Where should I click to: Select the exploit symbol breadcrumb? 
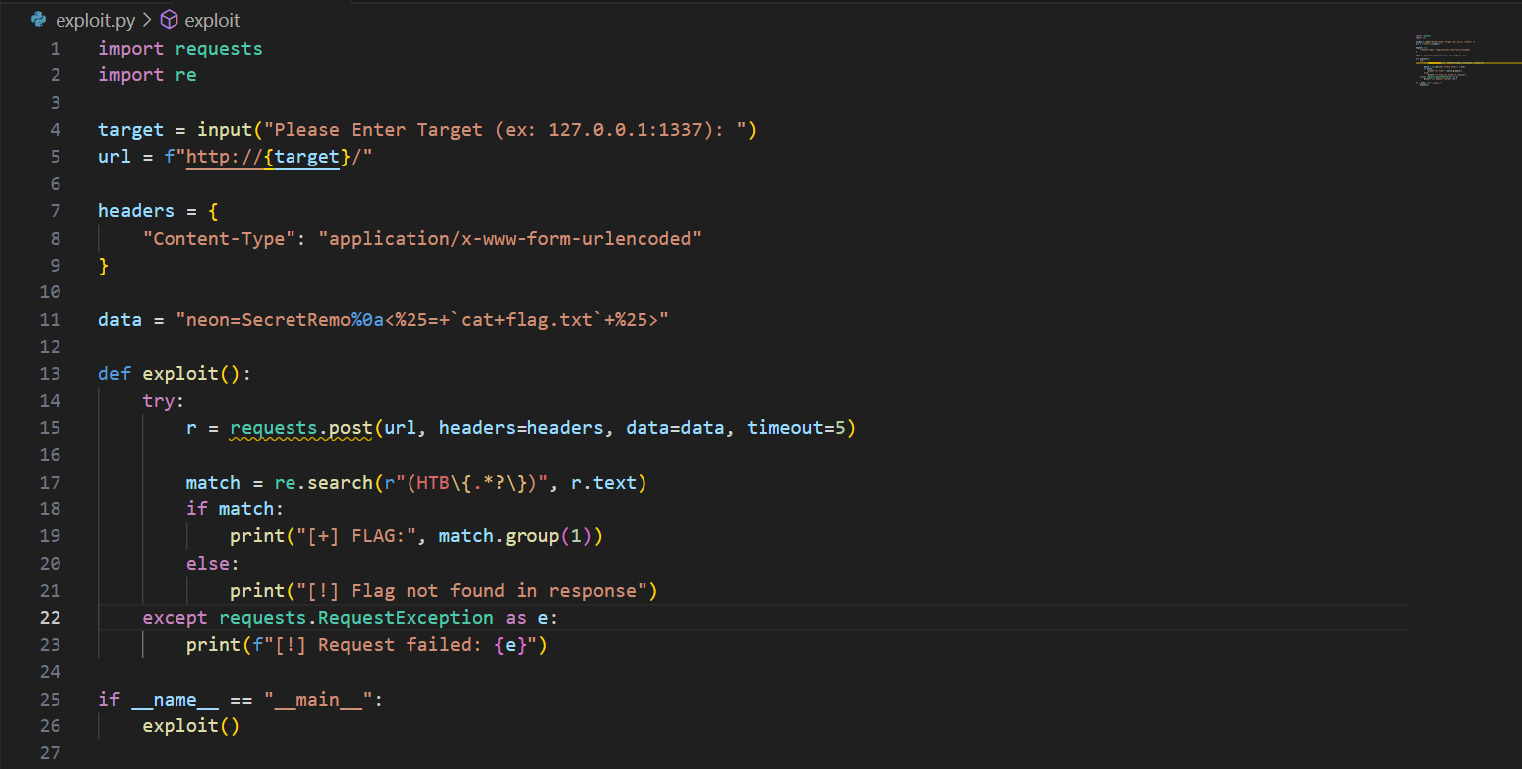pyautogui.click(x=212, y=20)
